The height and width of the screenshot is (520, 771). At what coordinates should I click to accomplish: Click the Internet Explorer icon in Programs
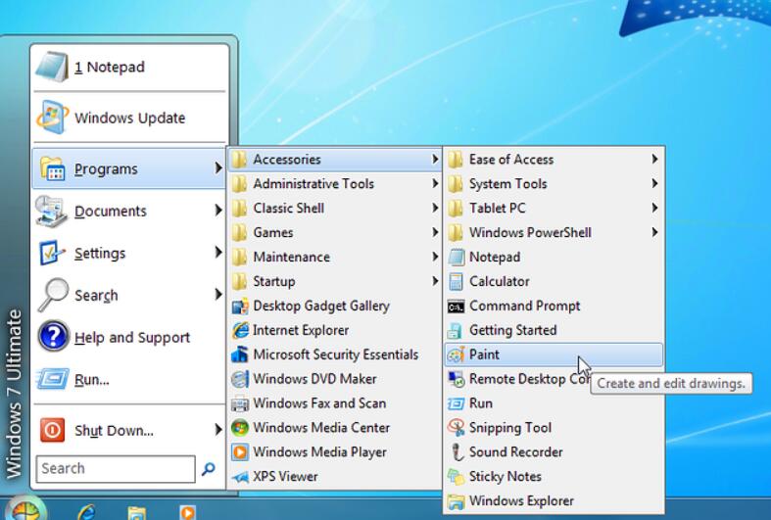(240, 330)
